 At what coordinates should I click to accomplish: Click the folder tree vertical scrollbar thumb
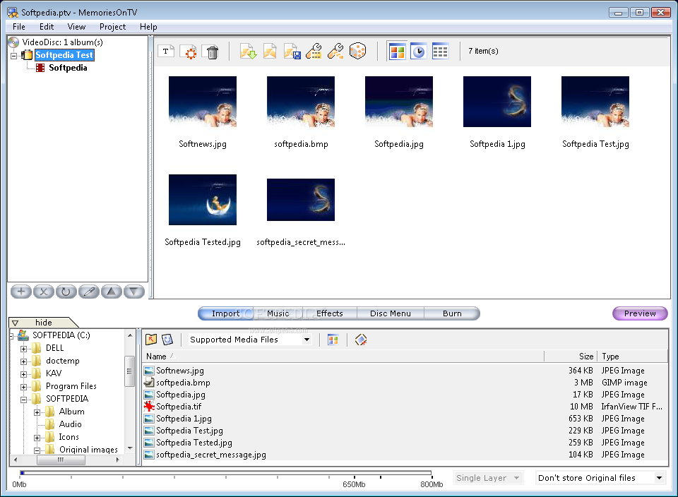tap(129, 371)
